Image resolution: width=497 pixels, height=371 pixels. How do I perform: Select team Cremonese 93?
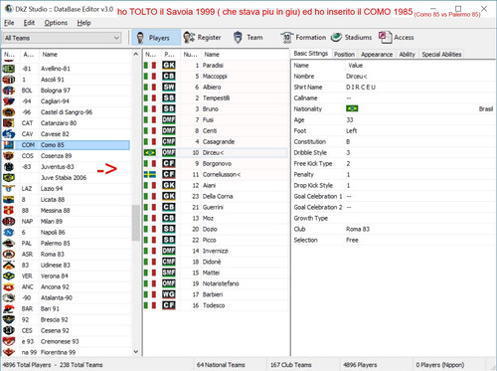[x=67, y=341]
